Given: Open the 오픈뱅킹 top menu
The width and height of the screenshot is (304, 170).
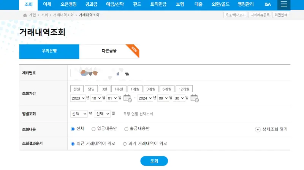Looking at the screenshot, I should coord(68,5).
